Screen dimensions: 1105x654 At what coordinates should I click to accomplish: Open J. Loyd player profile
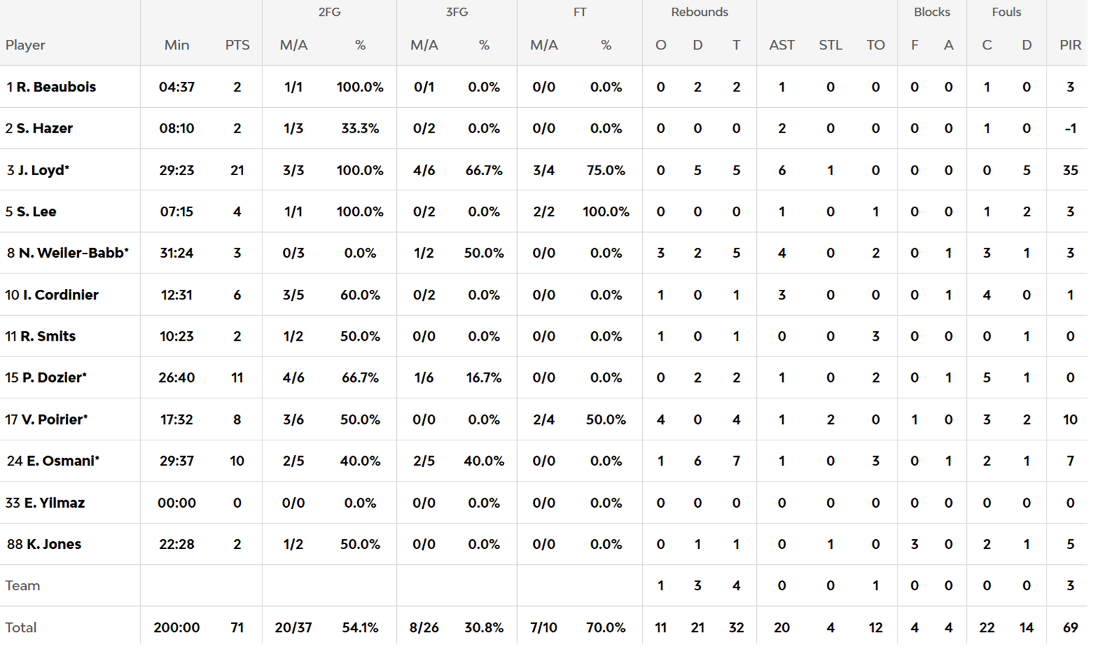click(43, 170)
